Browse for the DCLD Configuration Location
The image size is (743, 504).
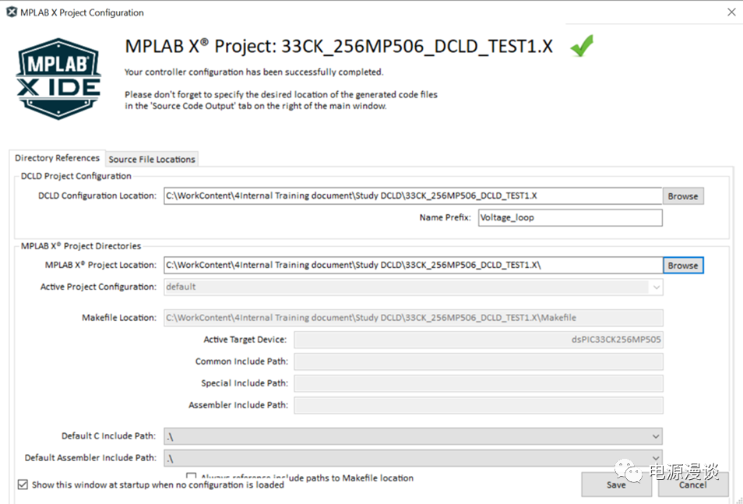(x=682, y=196)
